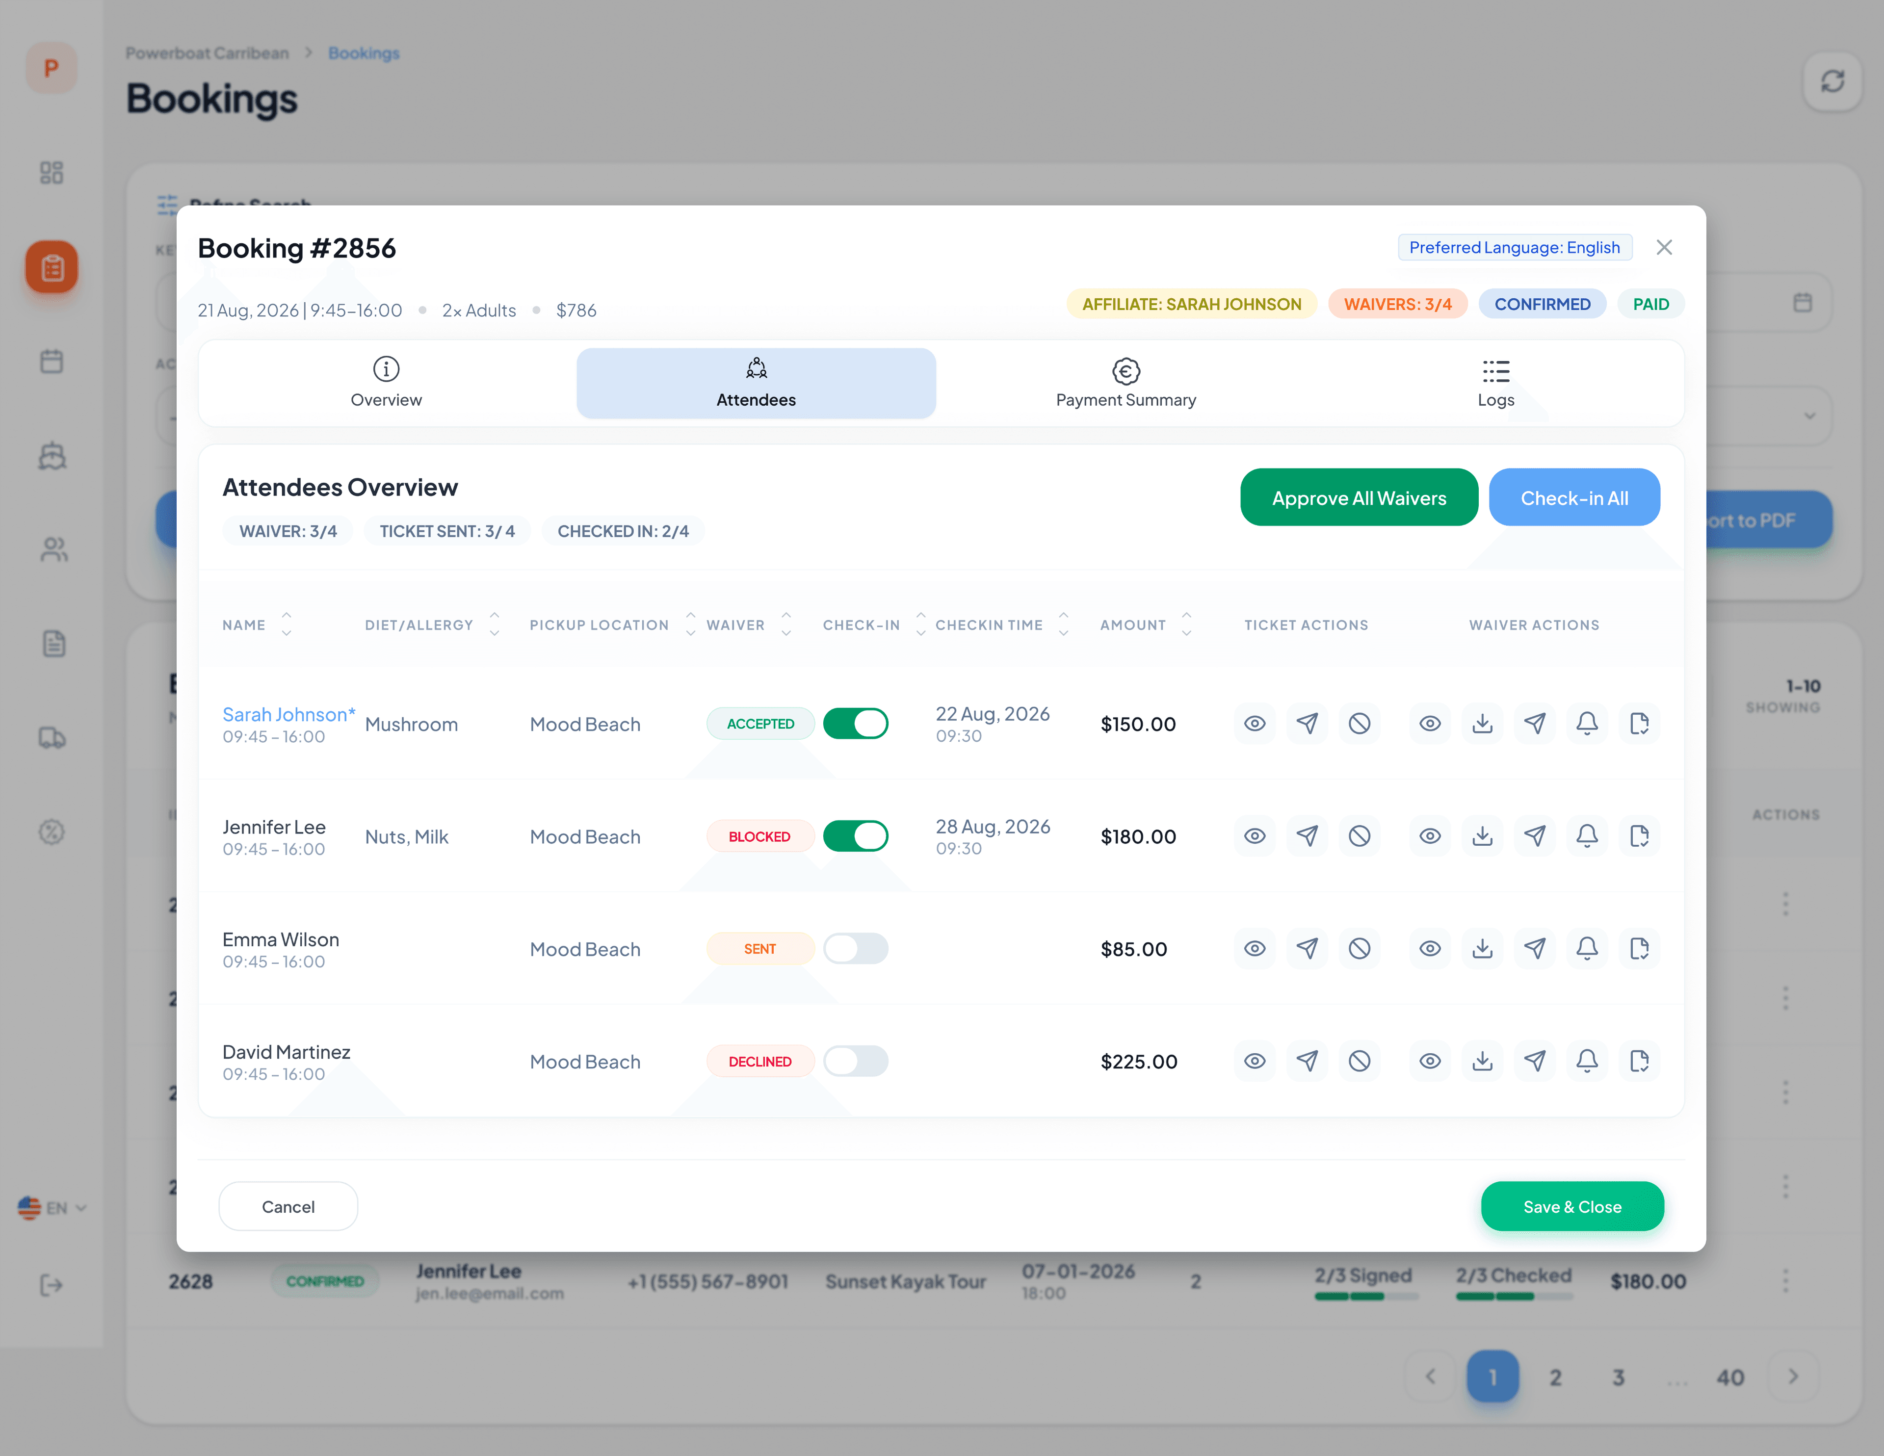Viewport: 1884px width, 1456px height.
Task: Open Sarah Johnson attendee name link
Action: [288, 714]
